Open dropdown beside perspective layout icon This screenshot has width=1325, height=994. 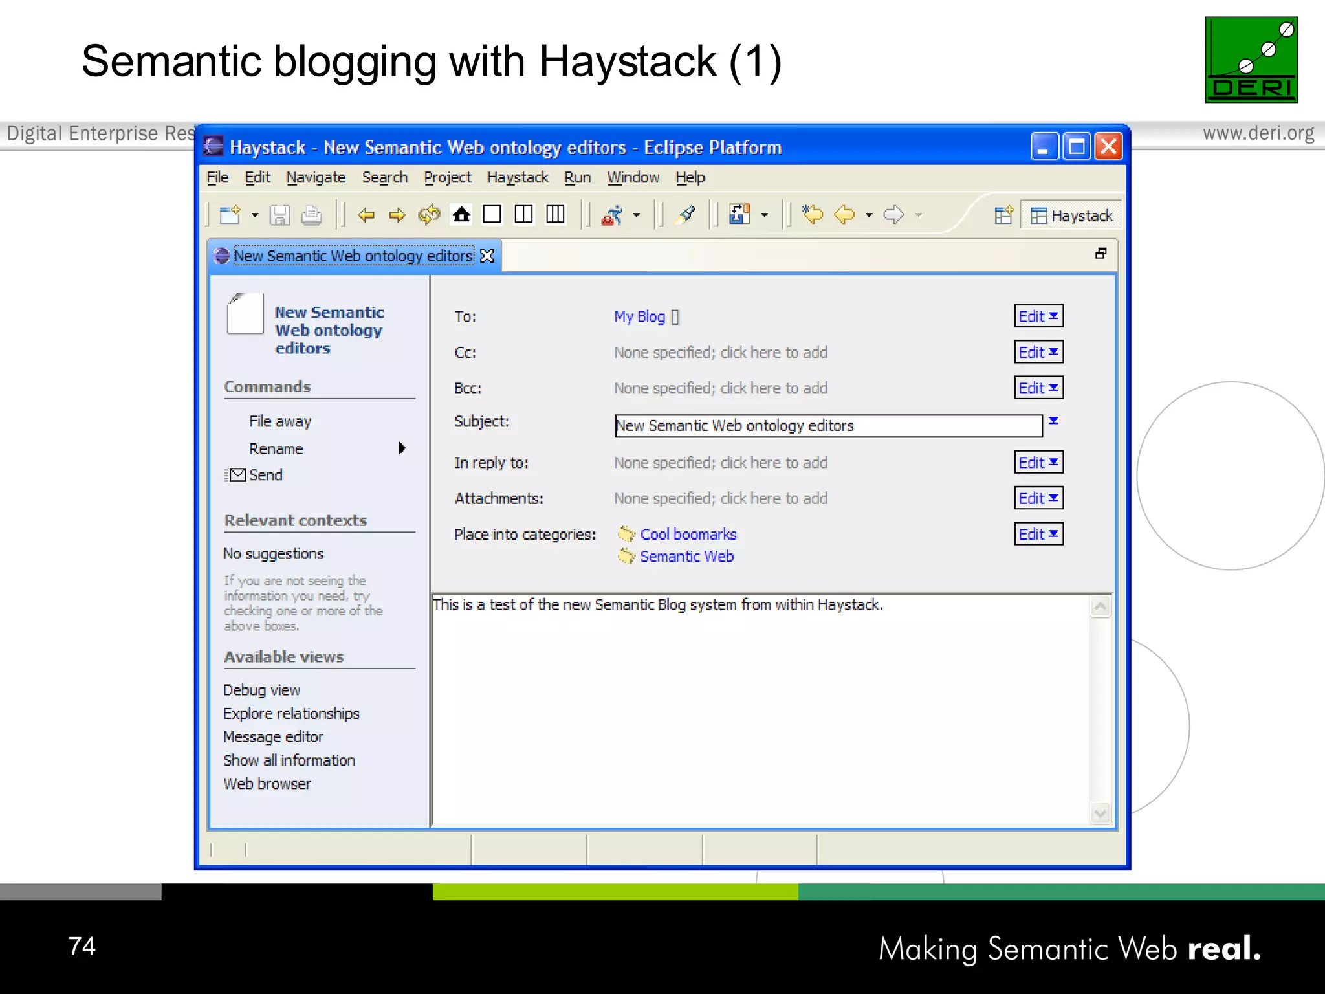(764, 215)
